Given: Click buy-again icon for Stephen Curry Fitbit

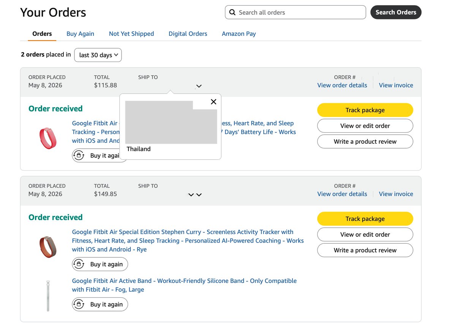Looking at the screenshot, I should click(79, 264).
